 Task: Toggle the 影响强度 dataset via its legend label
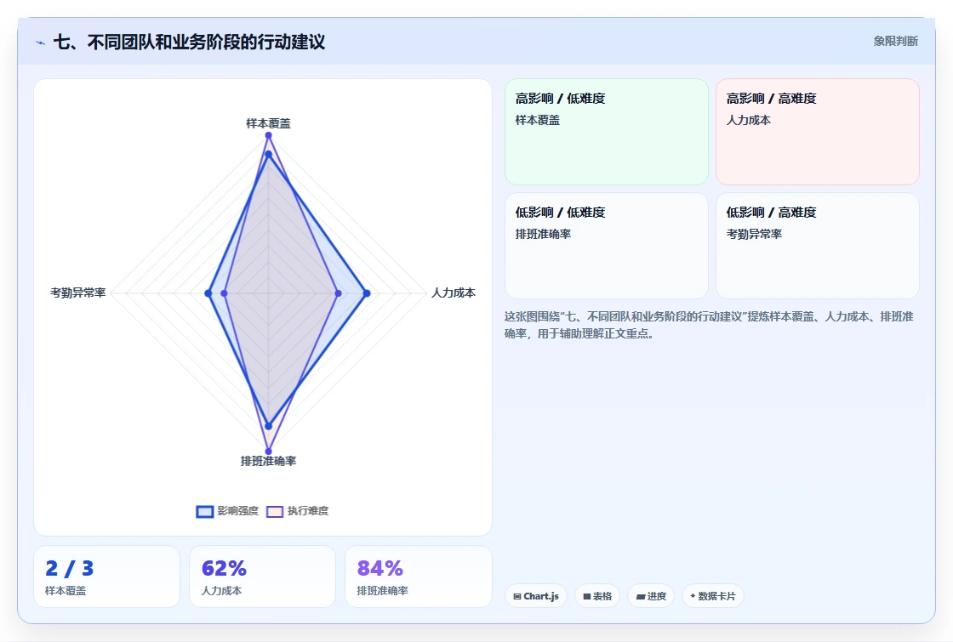click(238, 511)
